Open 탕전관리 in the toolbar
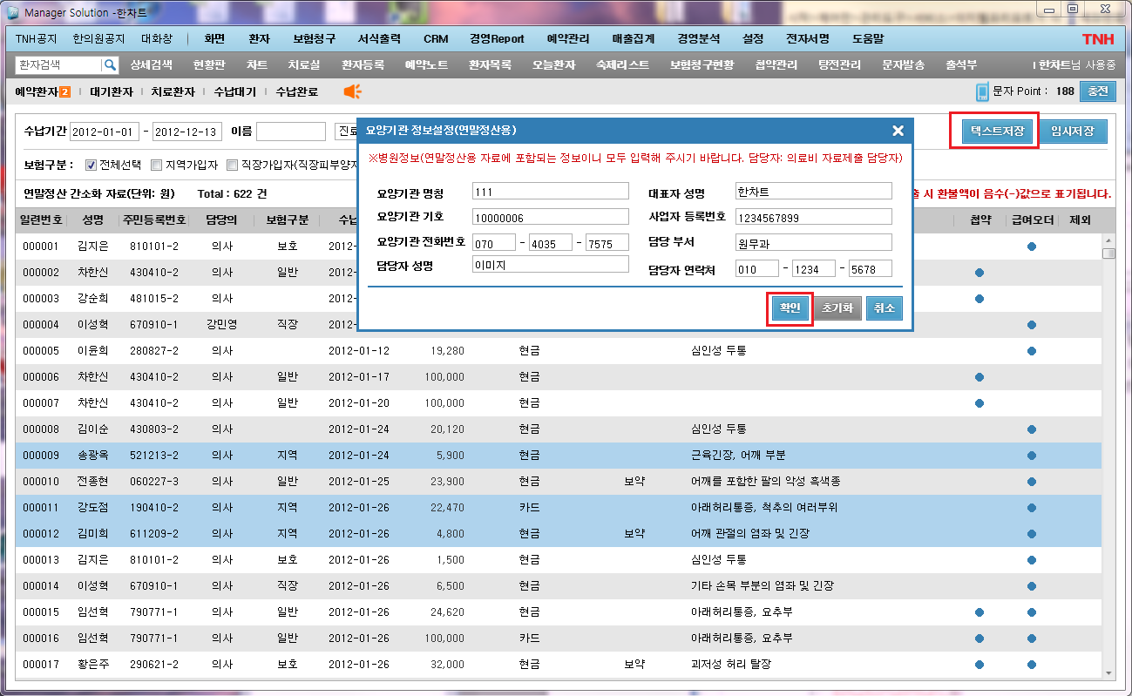1132x696 pixels. (839, 65)
